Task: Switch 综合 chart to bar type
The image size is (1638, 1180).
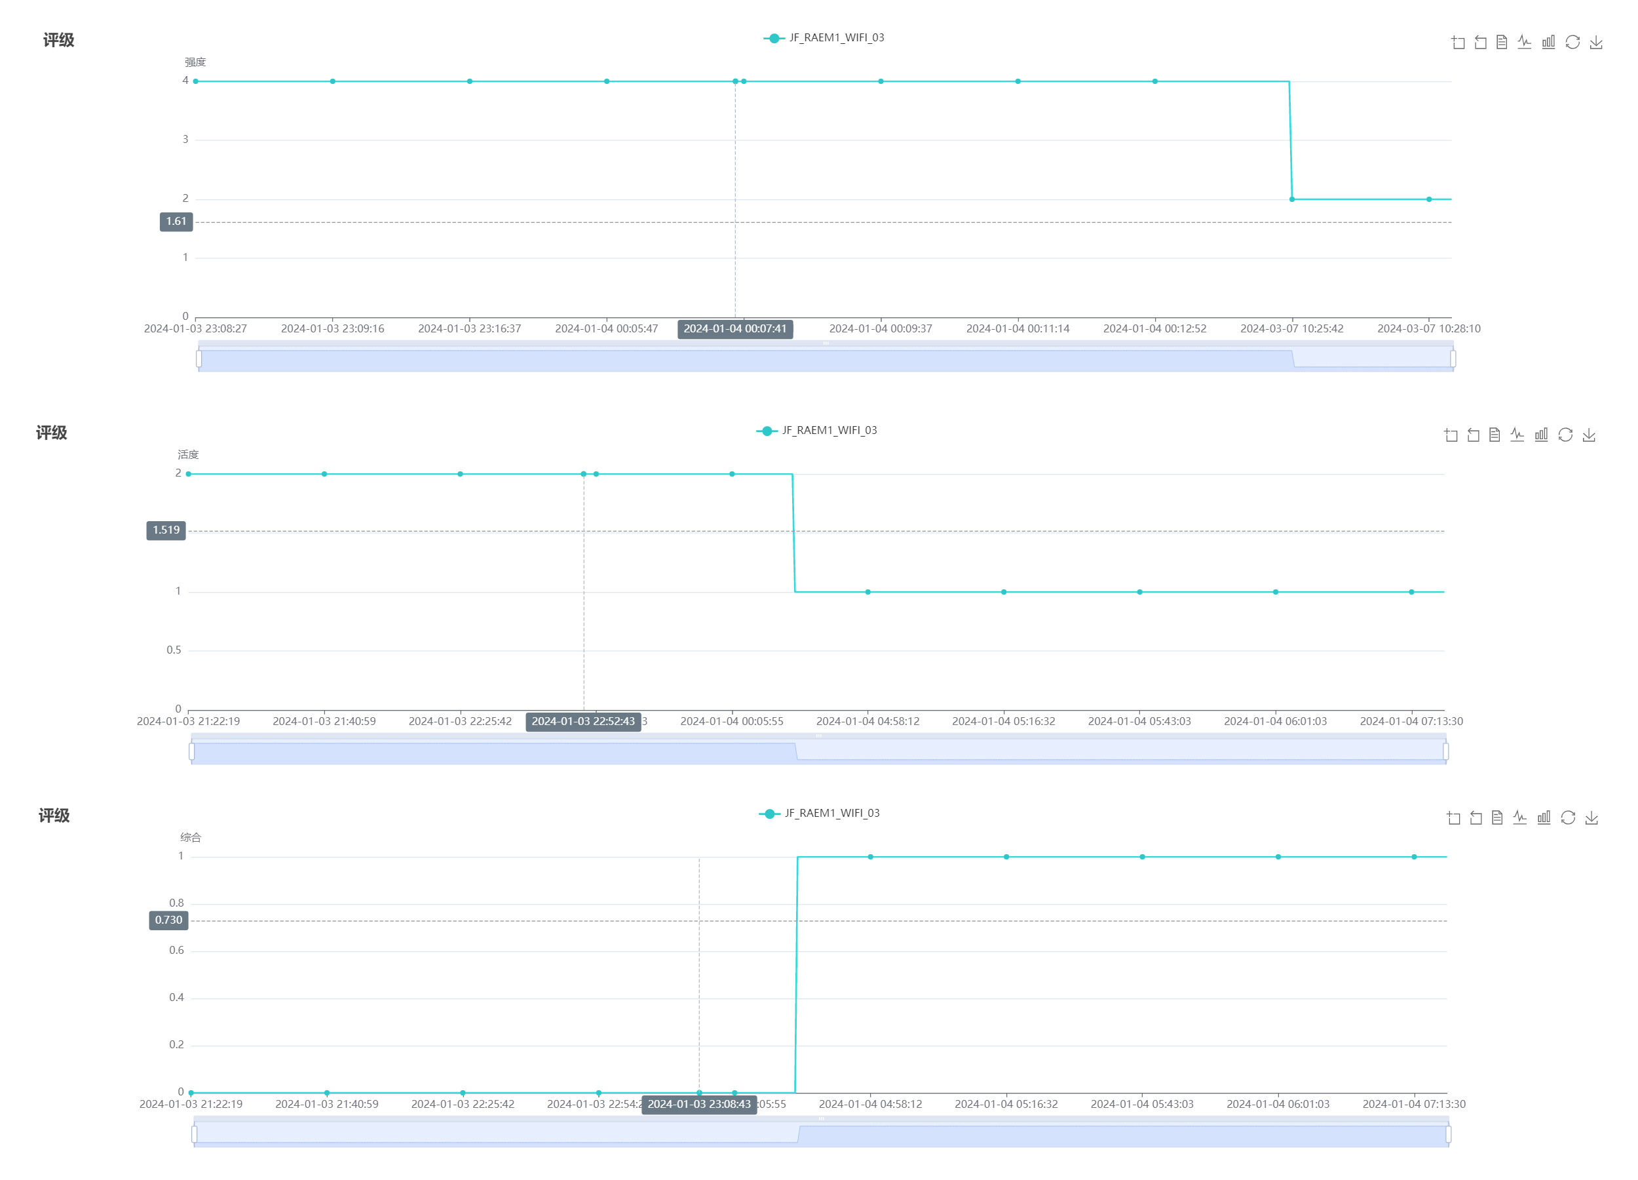Action: tap(1544, 818)
